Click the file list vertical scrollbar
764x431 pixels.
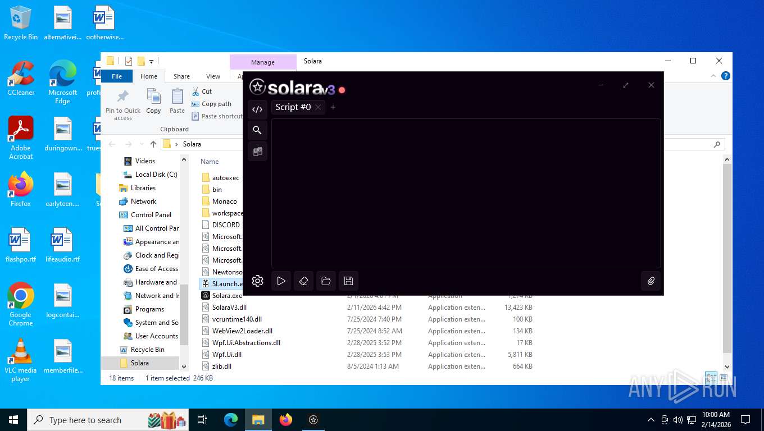coord(727,258)
